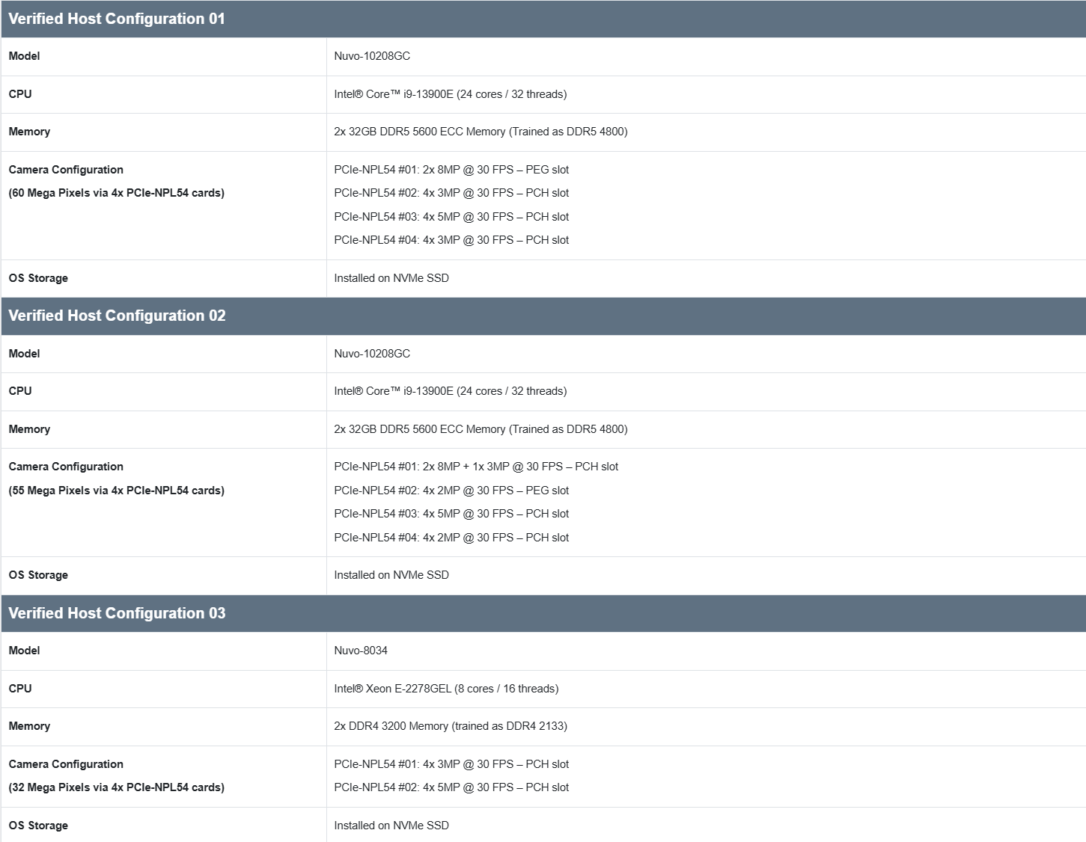Click the Xeon E-2278GEL CPU text
Screen dimensions: 1086x842
pyautogui.click(x=446, y=689)
